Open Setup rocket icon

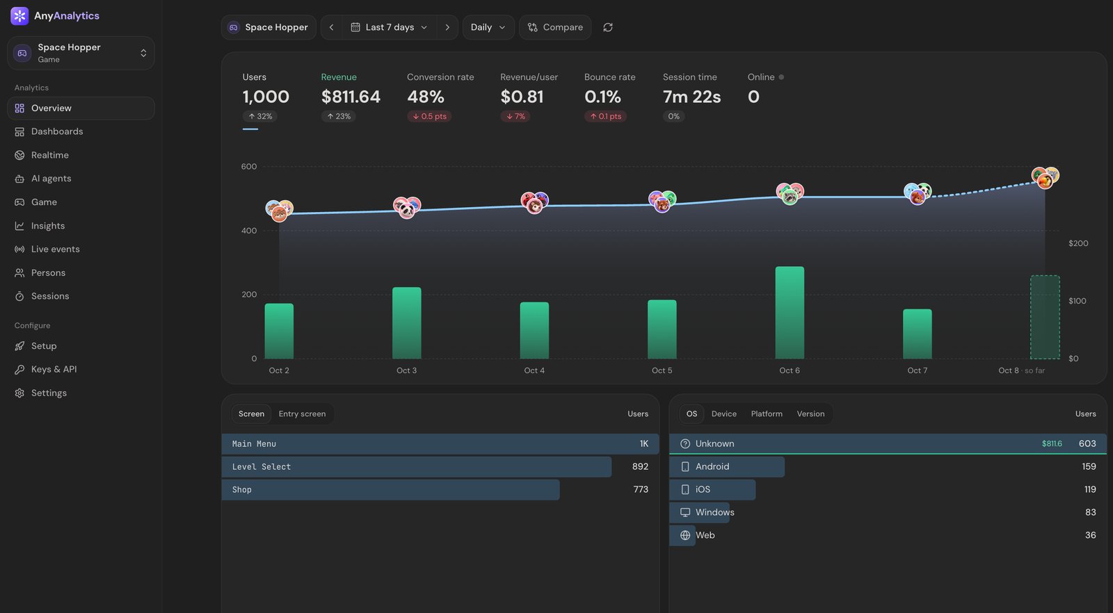click(x=19, y=346)
